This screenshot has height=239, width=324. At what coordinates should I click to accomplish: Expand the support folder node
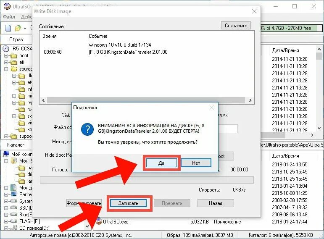coord(6,137)
